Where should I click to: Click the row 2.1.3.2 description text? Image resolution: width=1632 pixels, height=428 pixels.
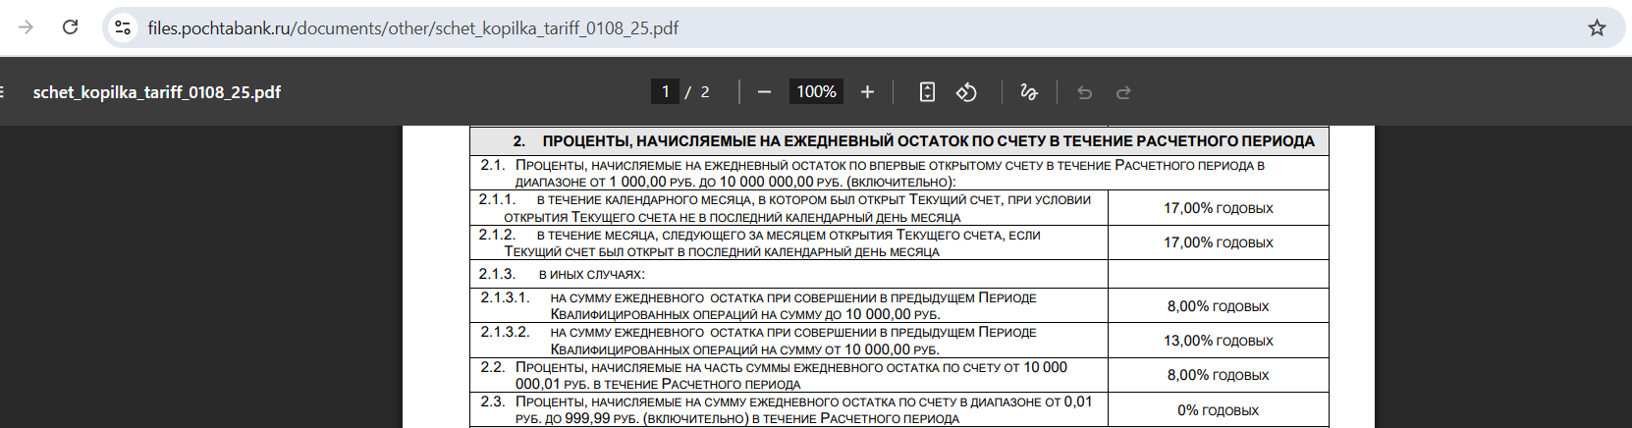pyautogui.click(x=793, y=341)
